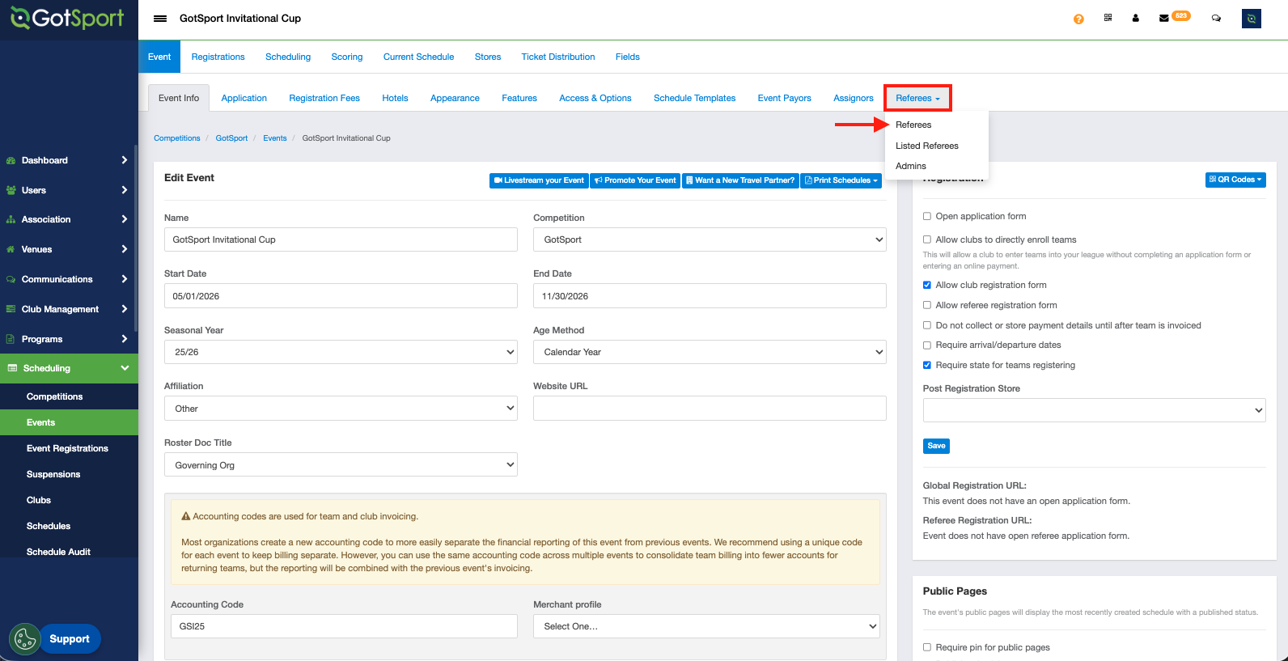Open the mail inbox envelope icon
1288x661 pixels.
click(1163, 18)
